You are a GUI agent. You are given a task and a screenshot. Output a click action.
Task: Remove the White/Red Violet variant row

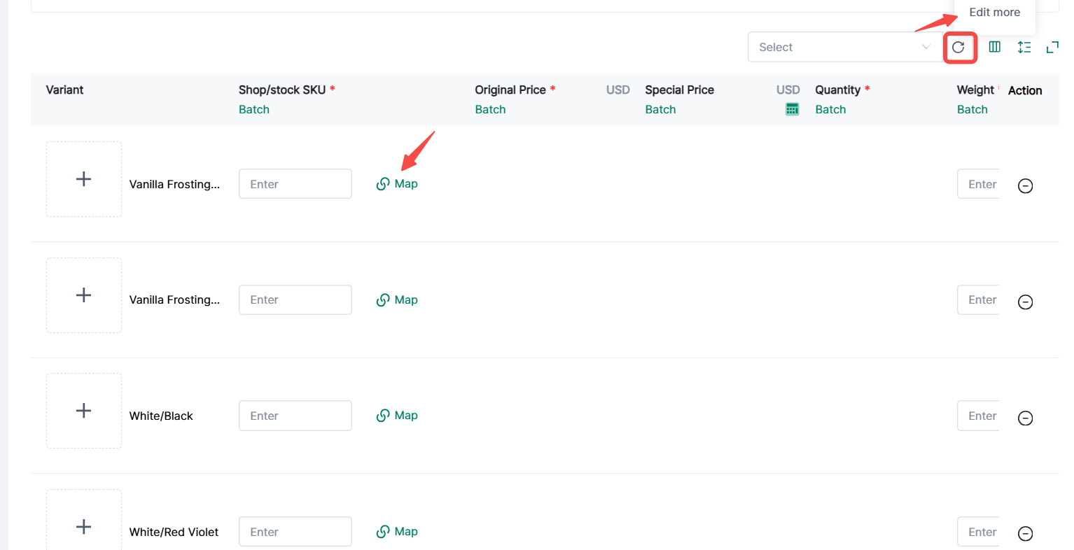coord(1025,533)
